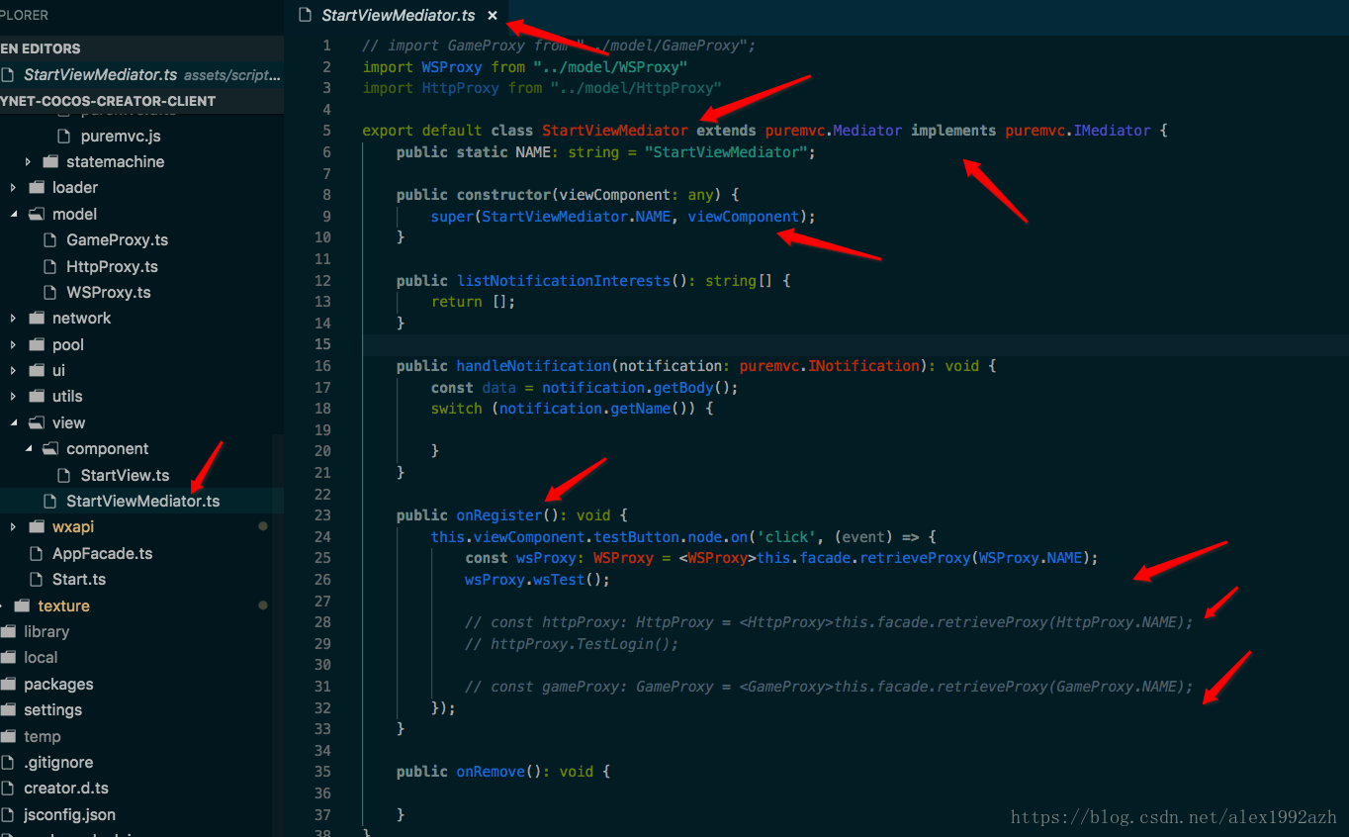Click the library folder icon
1349x837 pixels.
[9, 632]
